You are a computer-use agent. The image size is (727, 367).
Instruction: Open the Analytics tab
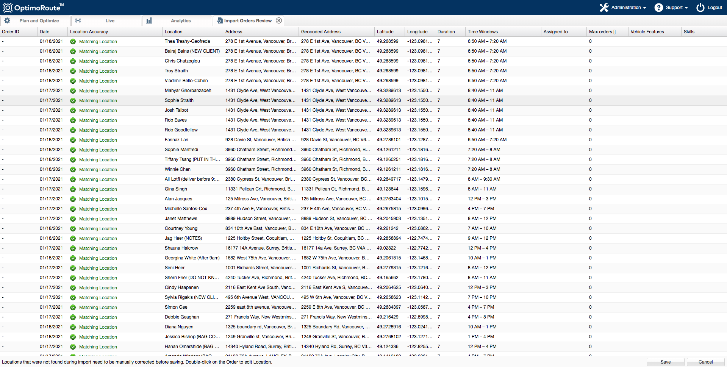tap(181, 21)
